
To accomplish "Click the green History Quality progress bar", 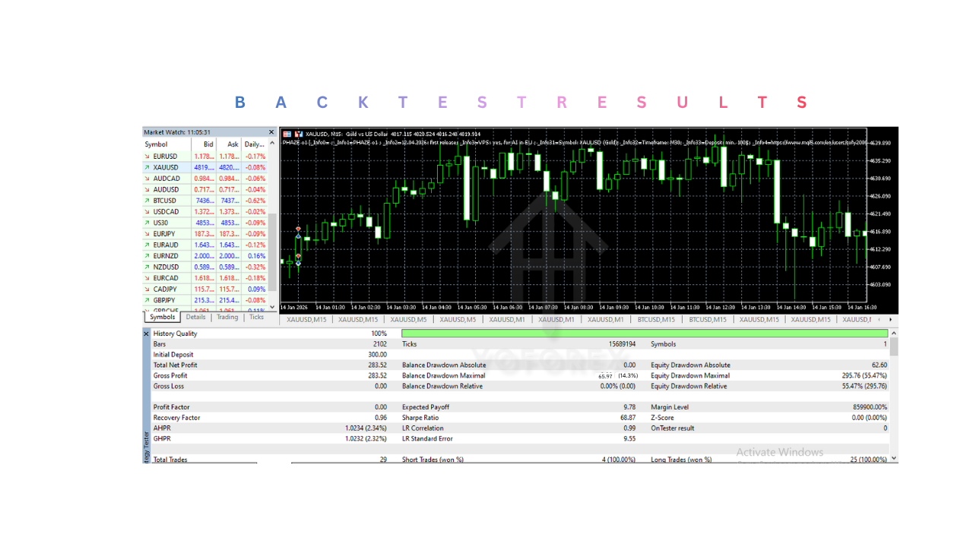I will tap(642, 333).
